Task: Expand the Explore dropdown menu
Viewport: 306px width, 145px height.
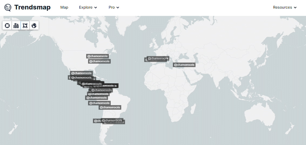Action: (x=88, y=7)
